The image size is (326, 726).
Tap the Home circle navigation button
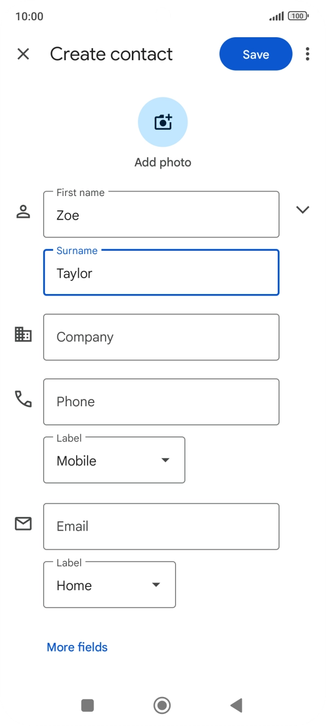(162, 706)
